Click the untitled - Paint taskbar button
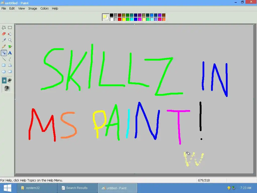The height and width of the screenshot is (193, 257). click(x=117, y=188)
